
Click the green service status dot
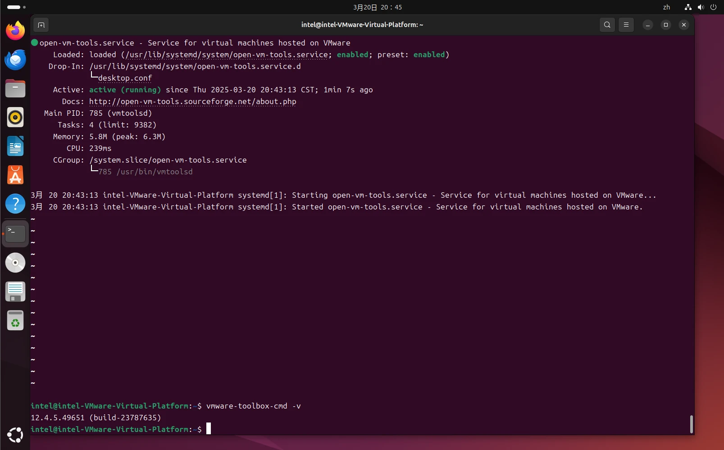coord(34,43)
